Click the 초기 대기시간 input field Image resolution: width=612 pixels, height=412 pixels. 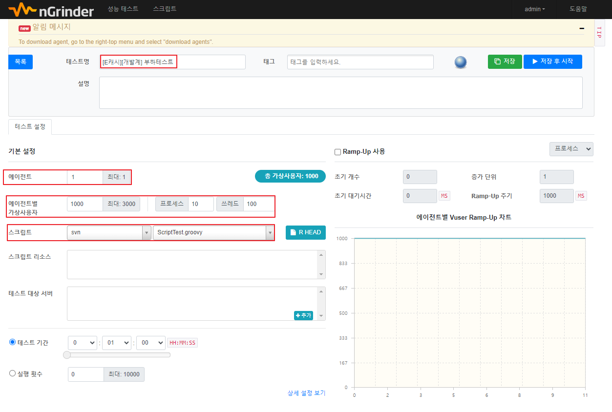[x=420, y=196]
